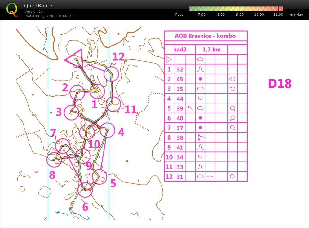309x228 pixels.
Task: Click the pace color gradient scale
Action: [236, 9]
